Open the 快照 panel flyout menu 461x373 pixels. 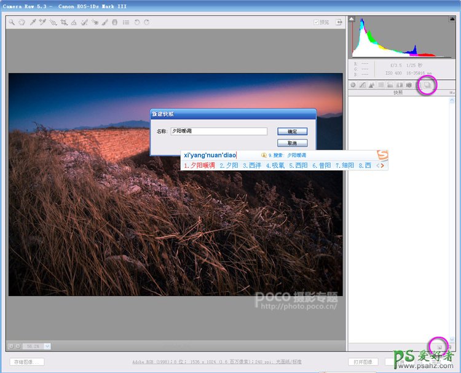pyautogui.click(x=452, y=93)
